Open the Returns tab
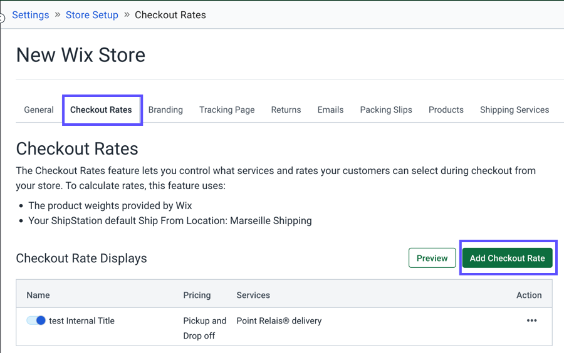 pos(286,110)
